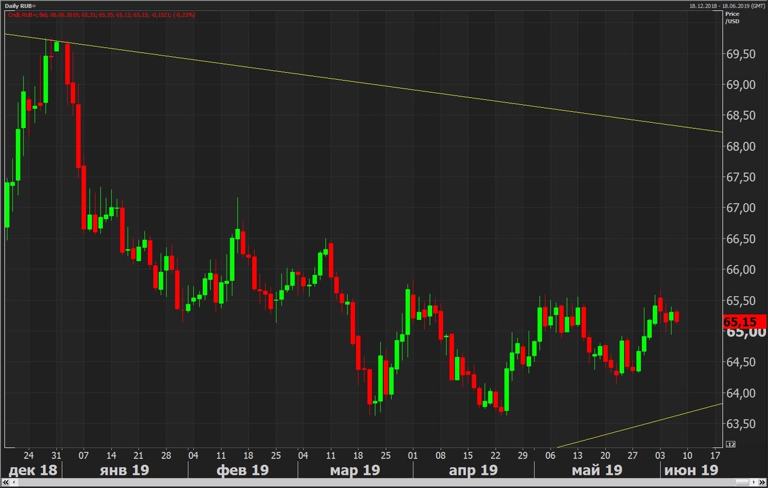This screenshot has height=488, width=768.
Task: Click the .12 decimal precision icon
Action: click(730, 444)
